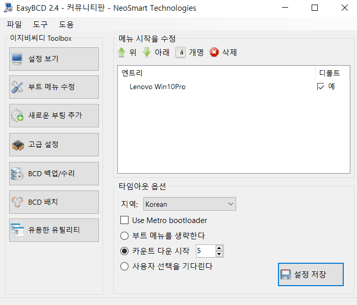Select 카운트 다운 시작 radio button
The height and width of the screenshot is (305, 357).
click(124, 251)
